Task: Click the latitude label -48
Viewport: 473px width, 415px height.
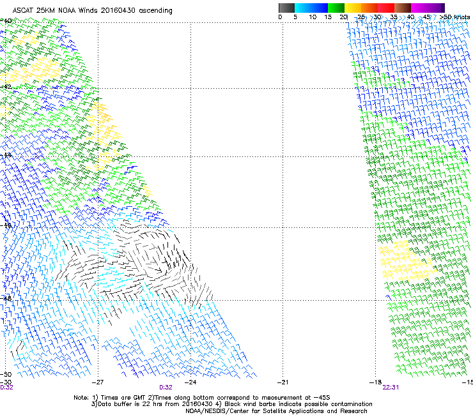Action: point(6,298)
